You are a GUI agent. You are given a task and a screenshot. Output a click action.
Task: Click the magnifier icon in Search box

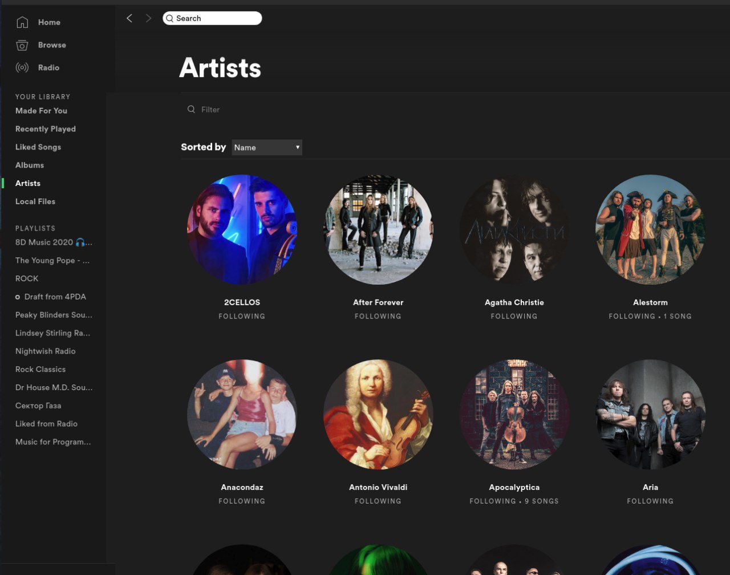[x=169, y=18]
